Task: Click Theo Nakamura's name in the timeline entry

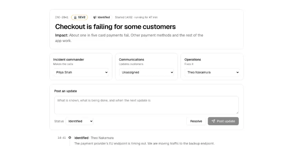Action: pos(102,138)
